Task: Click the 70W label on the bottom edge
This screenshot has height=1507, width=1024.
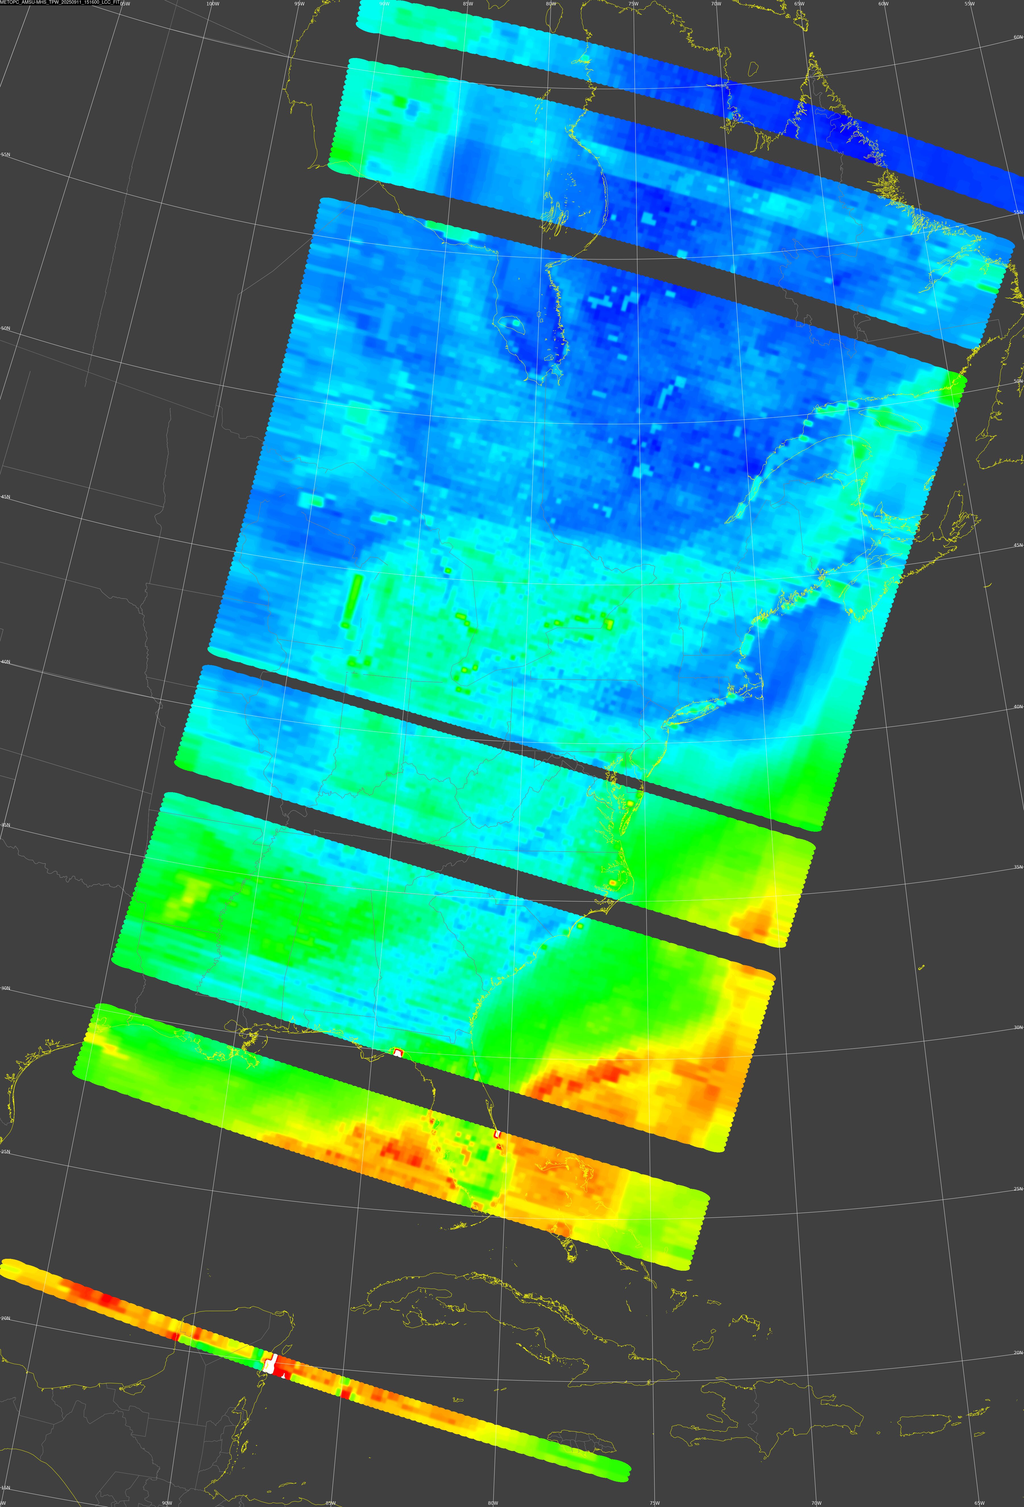Action: 816,1503
